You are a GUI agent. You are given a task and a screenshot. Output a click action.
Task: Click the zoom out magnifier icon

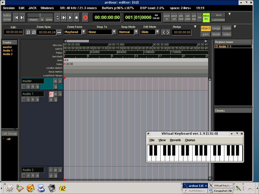28,32
